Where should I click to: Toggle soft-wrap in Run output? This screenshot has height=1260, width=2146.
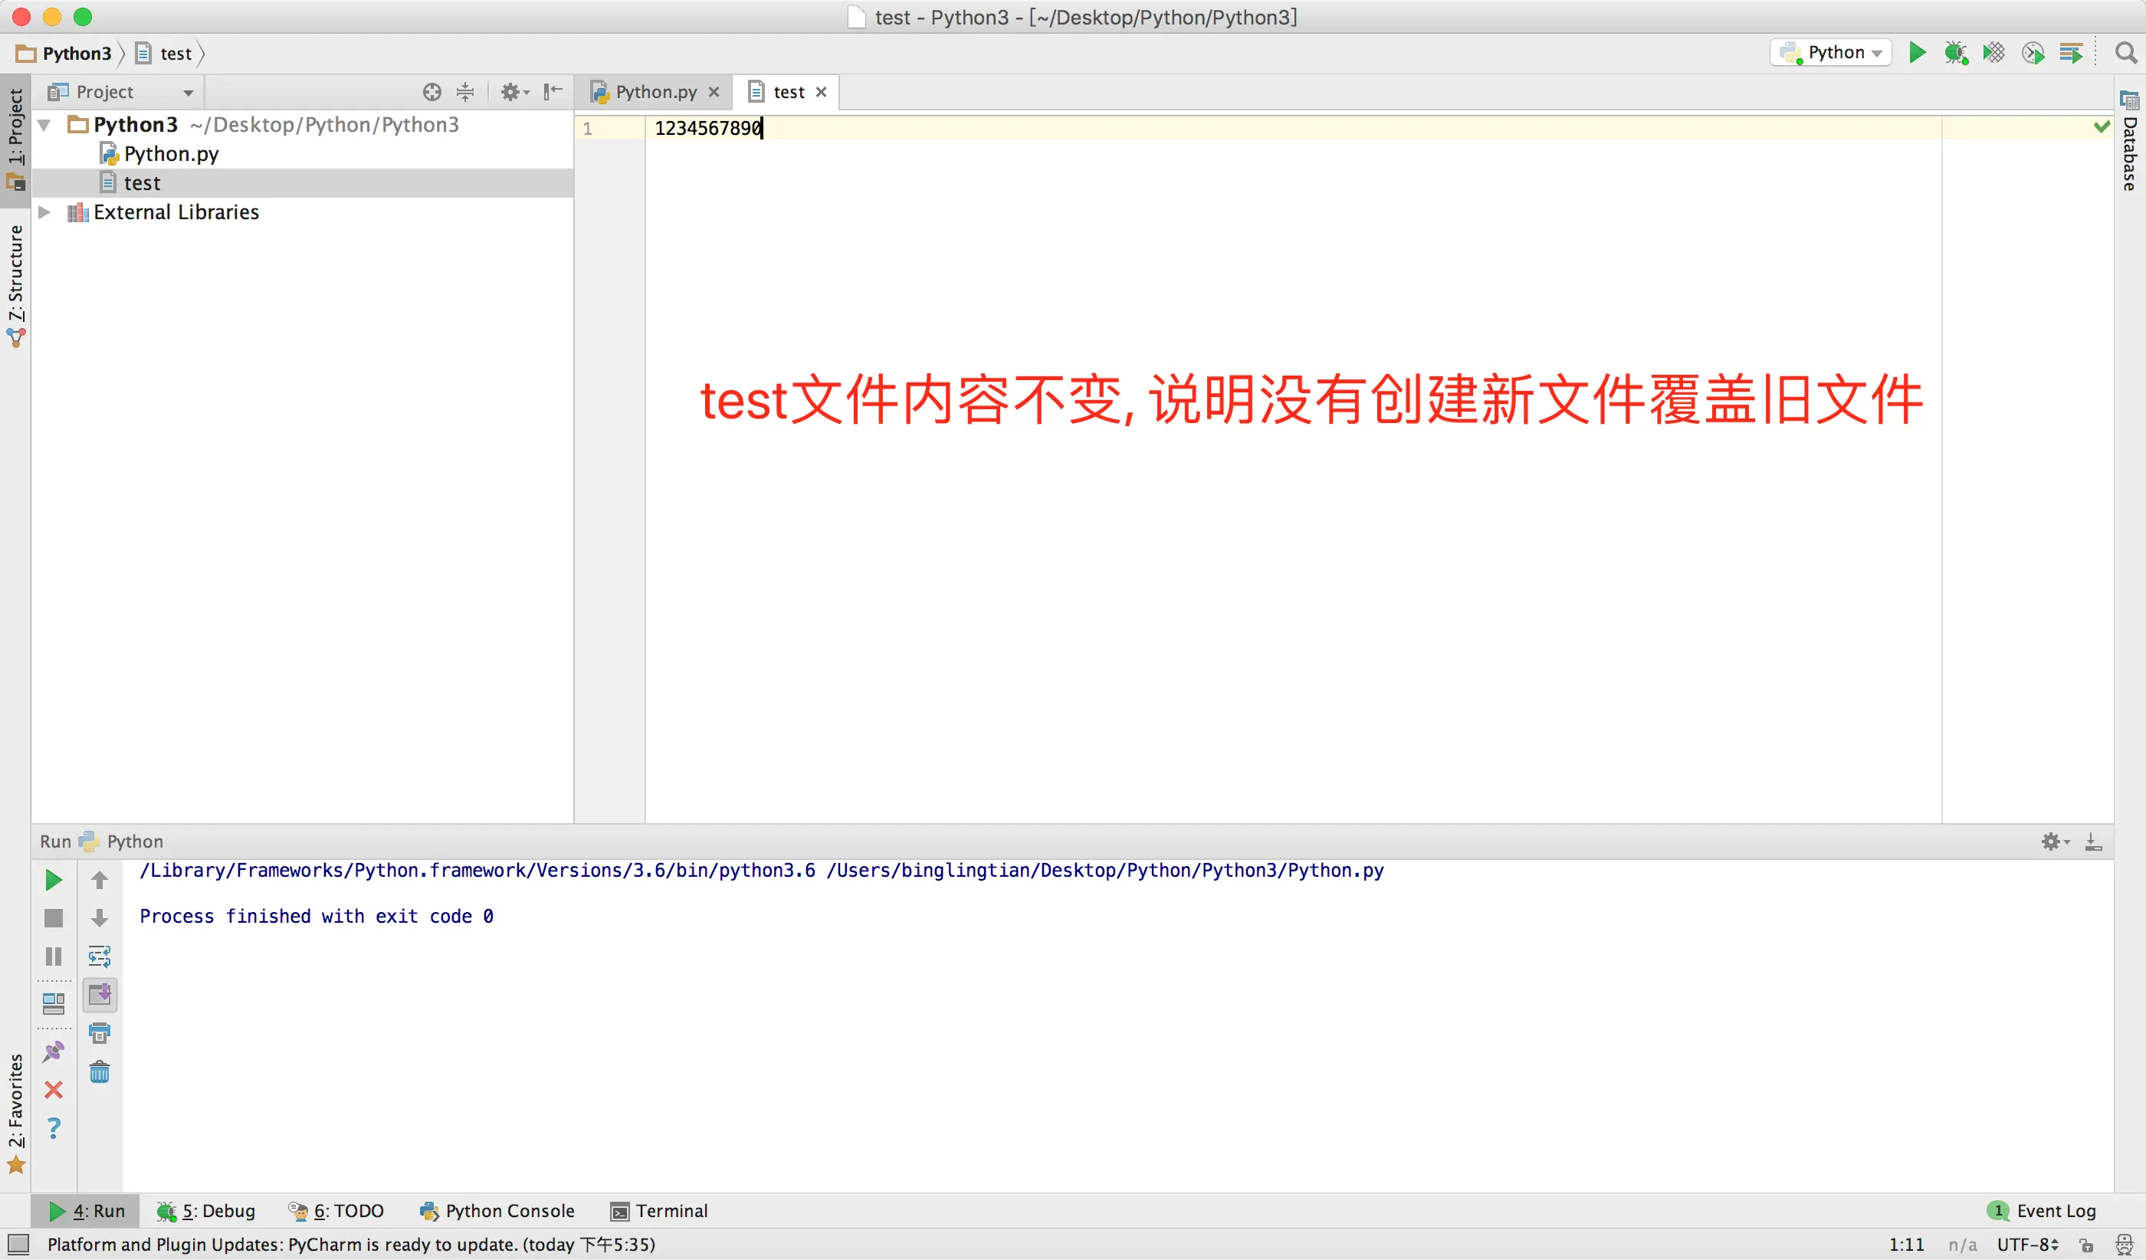click(100, 956)
